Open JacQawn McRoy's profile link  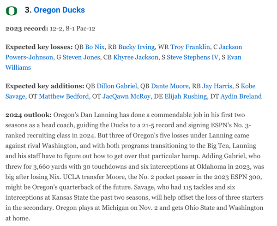click(x=126, y=96)
